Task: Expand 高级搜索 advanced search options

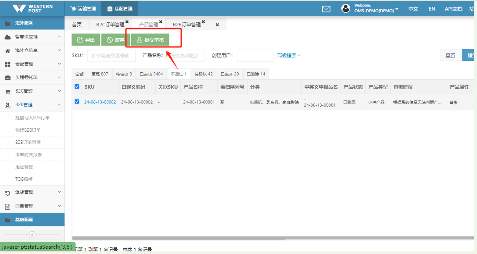Action: [x=289, y=55]
